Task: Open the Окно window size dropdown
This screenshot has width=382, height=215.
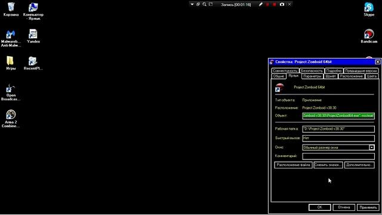Action: (371, 148)
